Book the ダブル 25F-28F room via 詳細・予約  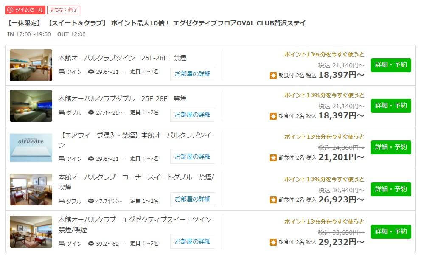click(391, 106)
